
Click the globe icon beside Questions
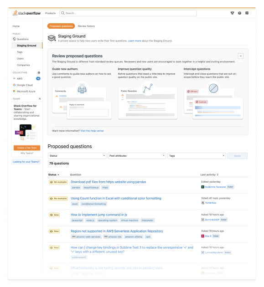[14, 39]
